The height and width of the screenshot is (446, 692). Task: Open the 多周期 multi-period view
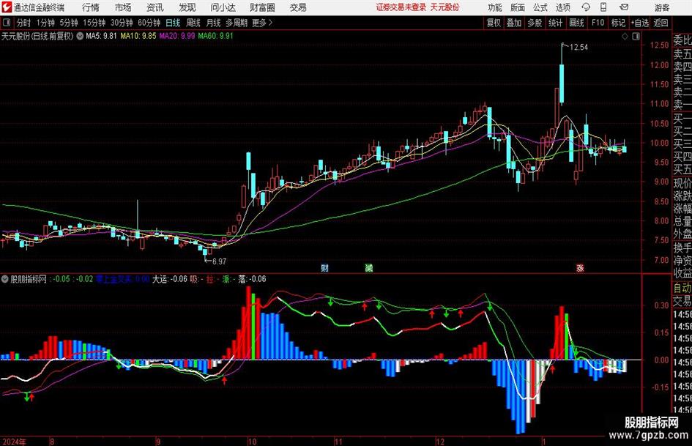pos(237,23)
